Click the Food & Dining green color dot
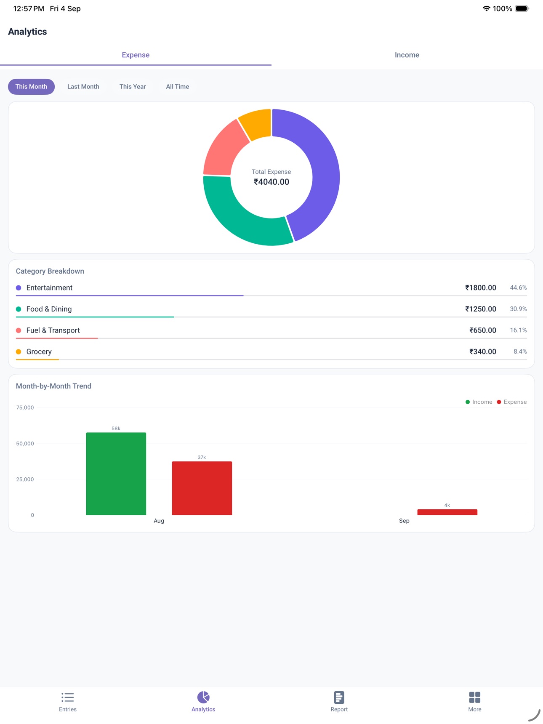The image size is (543, 724). (x=19, y=309)
